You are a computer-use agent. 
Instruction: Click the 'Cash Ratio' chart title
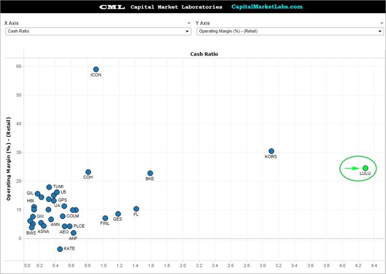tap(204, 54)
